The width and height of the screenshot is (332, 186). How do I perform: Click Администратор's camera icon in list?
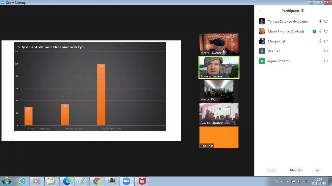coord(326,61)
